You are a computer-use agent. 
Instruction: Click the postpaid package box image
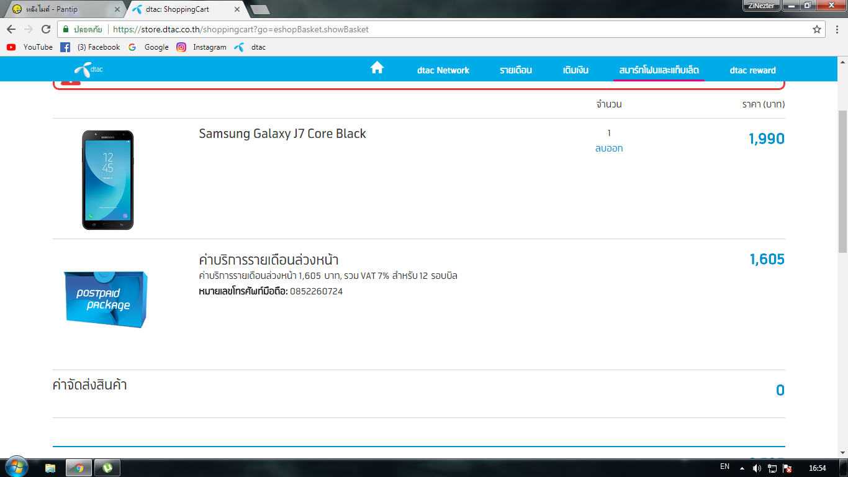(x=106, y=299)
